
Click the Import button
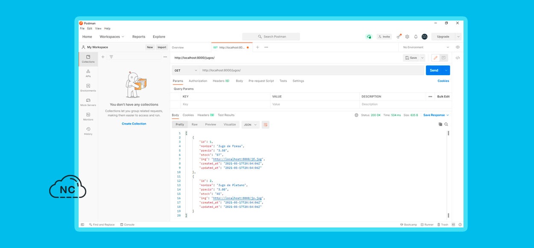162,47
